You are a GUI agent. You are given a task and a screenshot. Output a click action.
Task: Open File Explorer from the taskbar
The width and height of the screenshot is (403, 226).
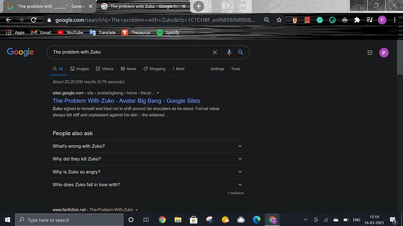click(x=178, y=220)
